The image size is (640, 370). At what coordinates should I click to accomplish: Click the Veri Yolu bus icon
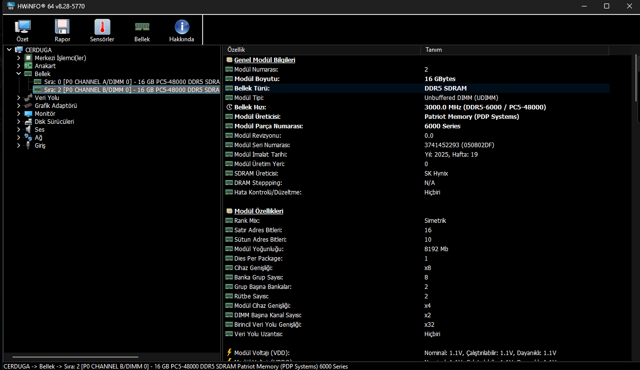(28, 97)
